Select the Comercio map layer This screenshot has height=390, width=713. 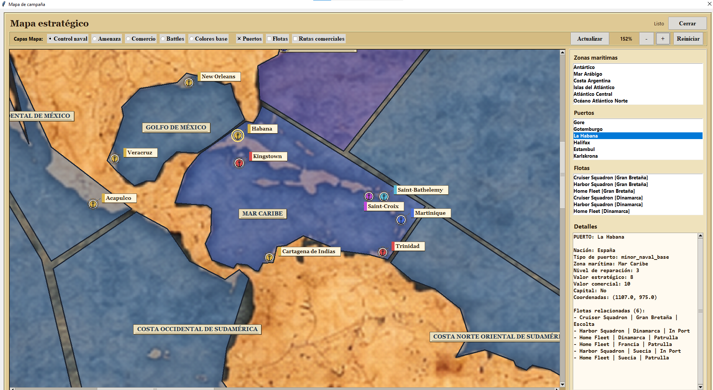pos(141,39)
